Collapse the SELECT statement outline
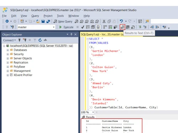 (88, 39)
